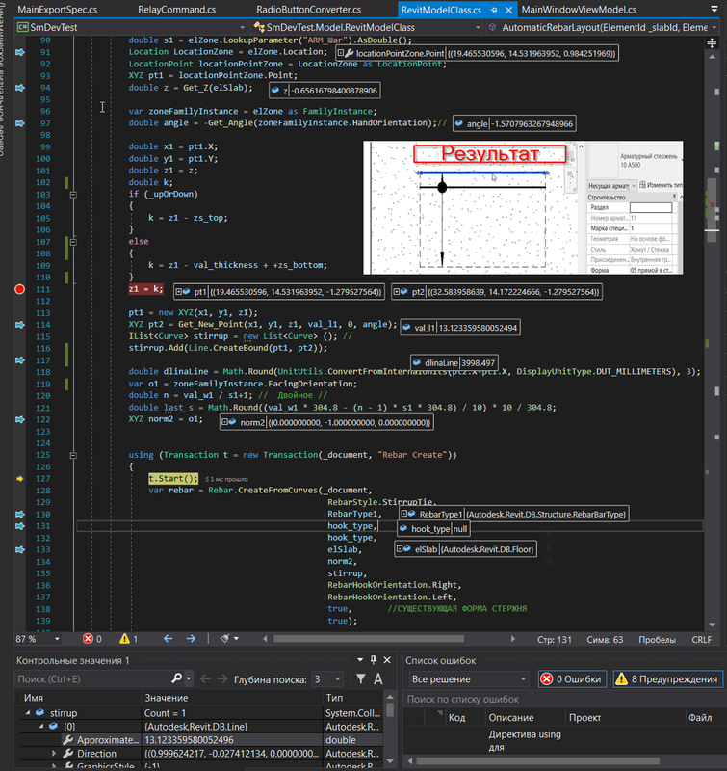The image size is (727, 771).
Task: Close the RevitModelClass.cs tab
Action: (508, 10)
